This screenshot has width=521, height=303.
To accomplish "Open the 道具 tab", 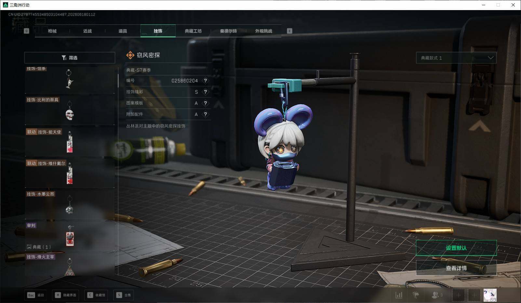I will (x=123, y=31).
